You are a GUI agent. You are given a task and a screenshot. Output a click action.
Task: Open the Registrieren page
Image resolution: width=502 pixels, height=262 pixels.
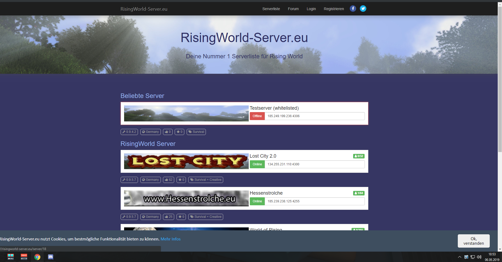tap(334, 9)
